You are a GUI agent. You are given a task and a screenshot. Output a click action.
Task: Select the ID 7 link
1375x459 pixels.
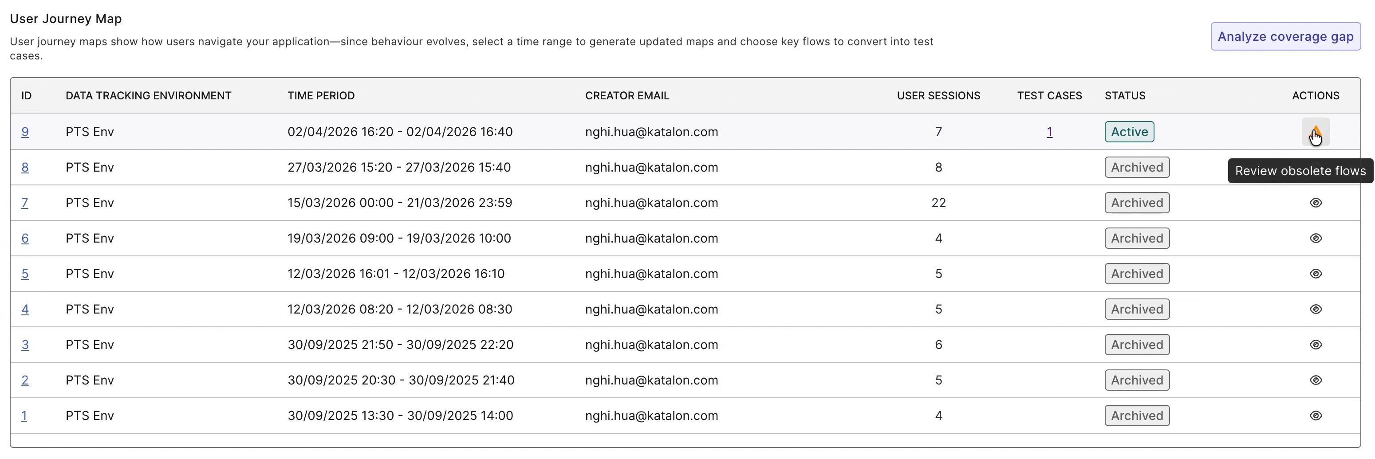(24, 203)
